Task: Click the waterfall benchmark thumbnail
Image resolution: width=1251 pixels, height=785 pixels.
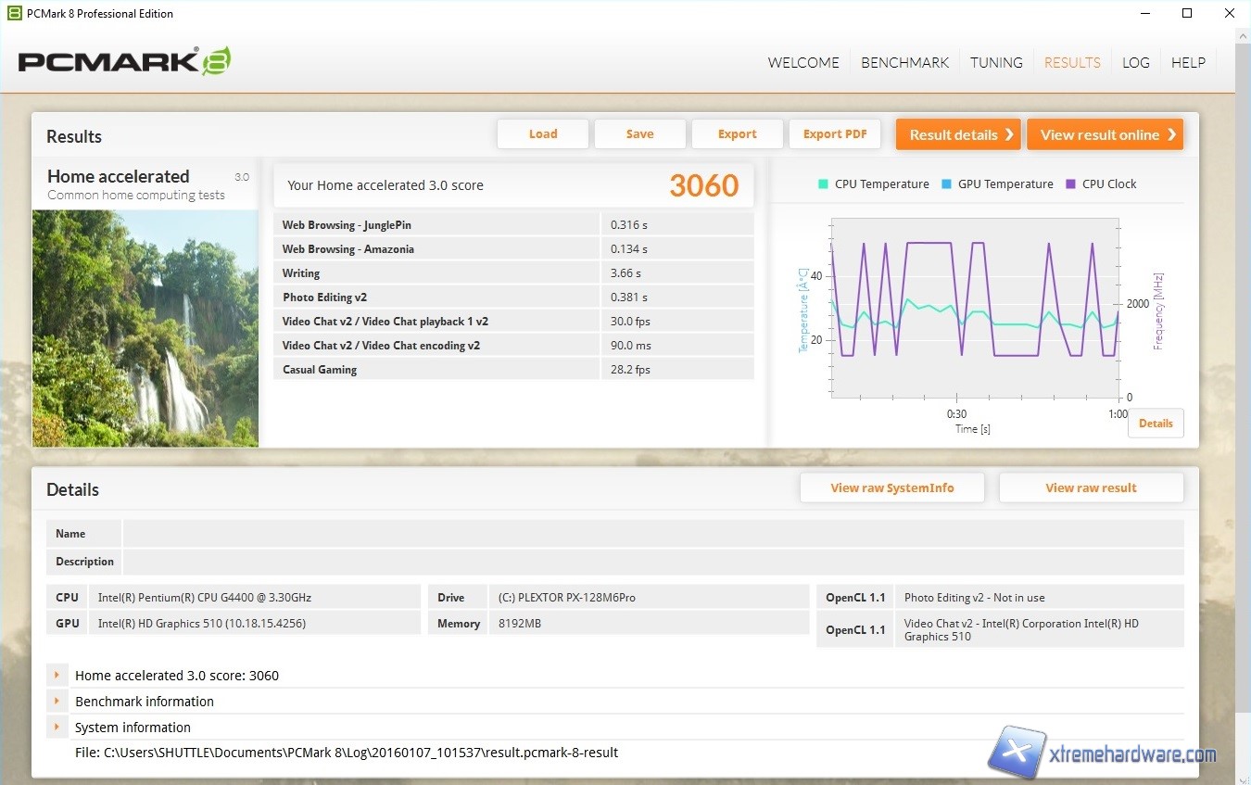Action: 145,328
